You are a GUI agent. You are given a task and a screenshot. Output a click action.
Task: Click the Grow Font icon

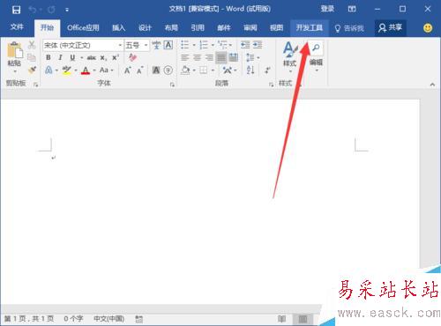point(127,70)
